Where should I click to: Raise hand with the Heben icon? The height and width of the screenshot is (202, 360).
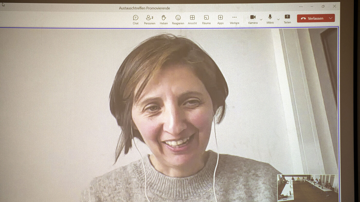point(164,19)
